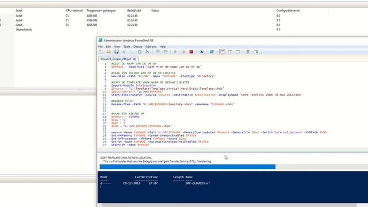Screen dimensions: 368x207
Task: Open the Tools menu
Action: [x=126, y=47]
